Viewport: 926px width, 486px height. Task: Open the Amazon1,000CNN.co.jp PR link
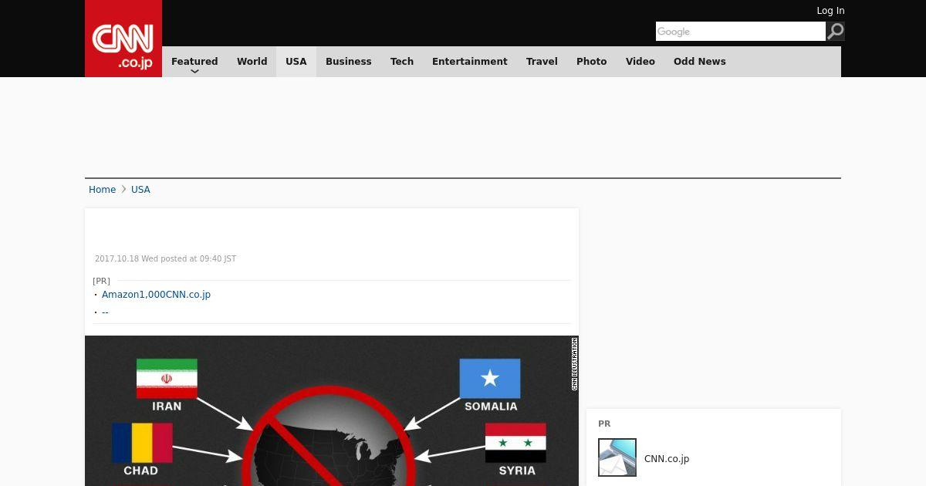[156, 295]
